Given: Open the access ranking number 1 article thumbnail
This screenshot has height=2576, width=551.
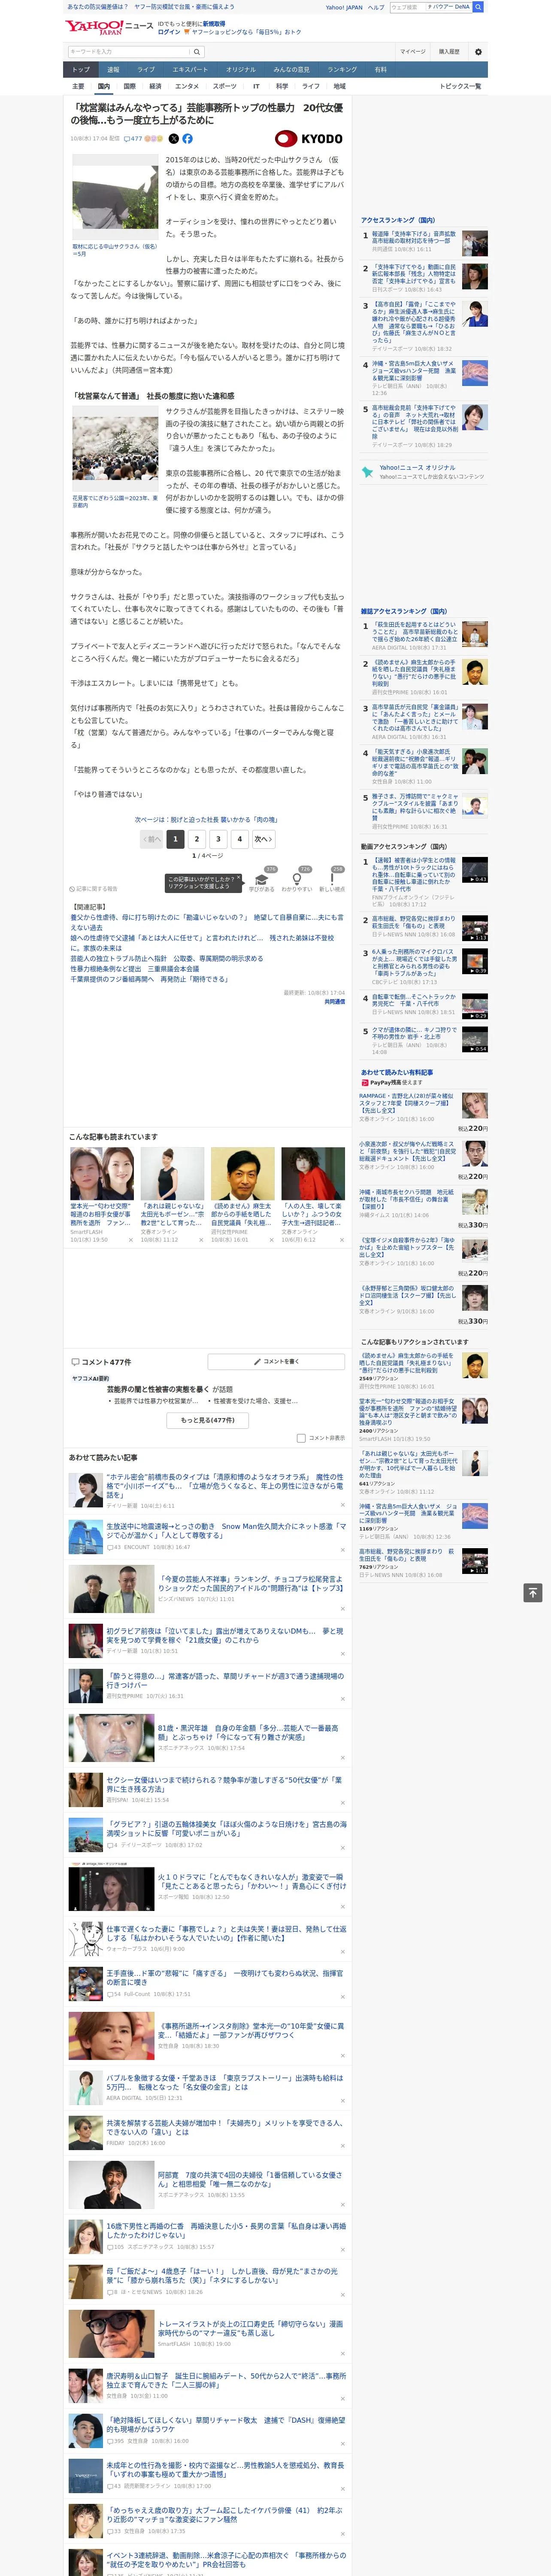Looking at the screenshot, I should click(x=475, y=243).
